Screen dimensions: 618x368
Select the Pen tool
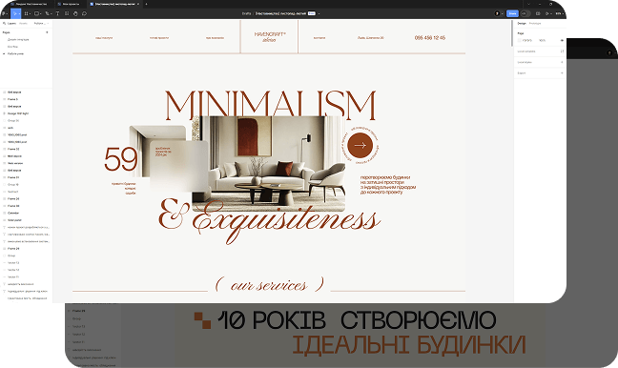pyautogui.click(x=47, y=13)
